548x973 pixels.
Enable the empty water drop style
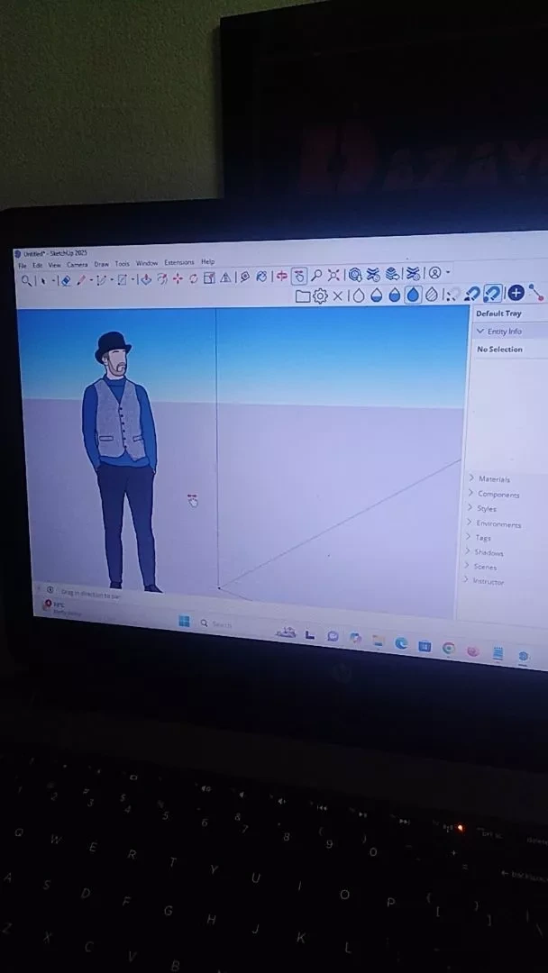359,296
